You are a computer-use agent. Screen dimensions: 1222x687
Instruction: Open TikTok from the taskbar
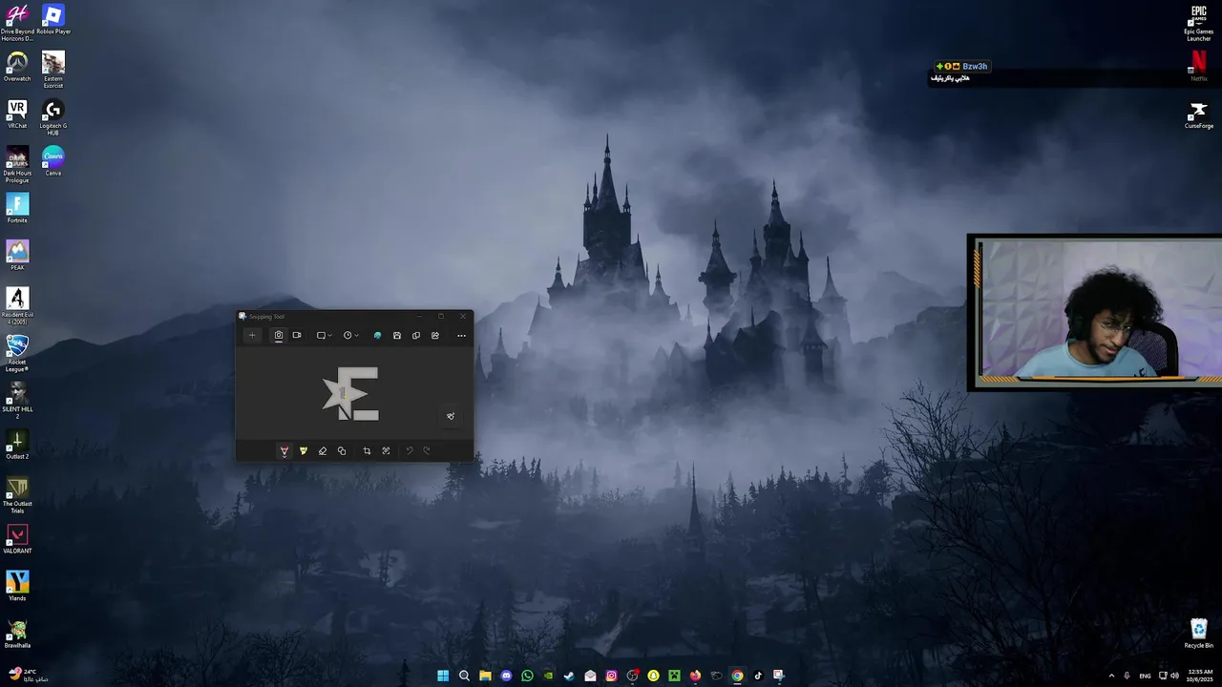758,676
